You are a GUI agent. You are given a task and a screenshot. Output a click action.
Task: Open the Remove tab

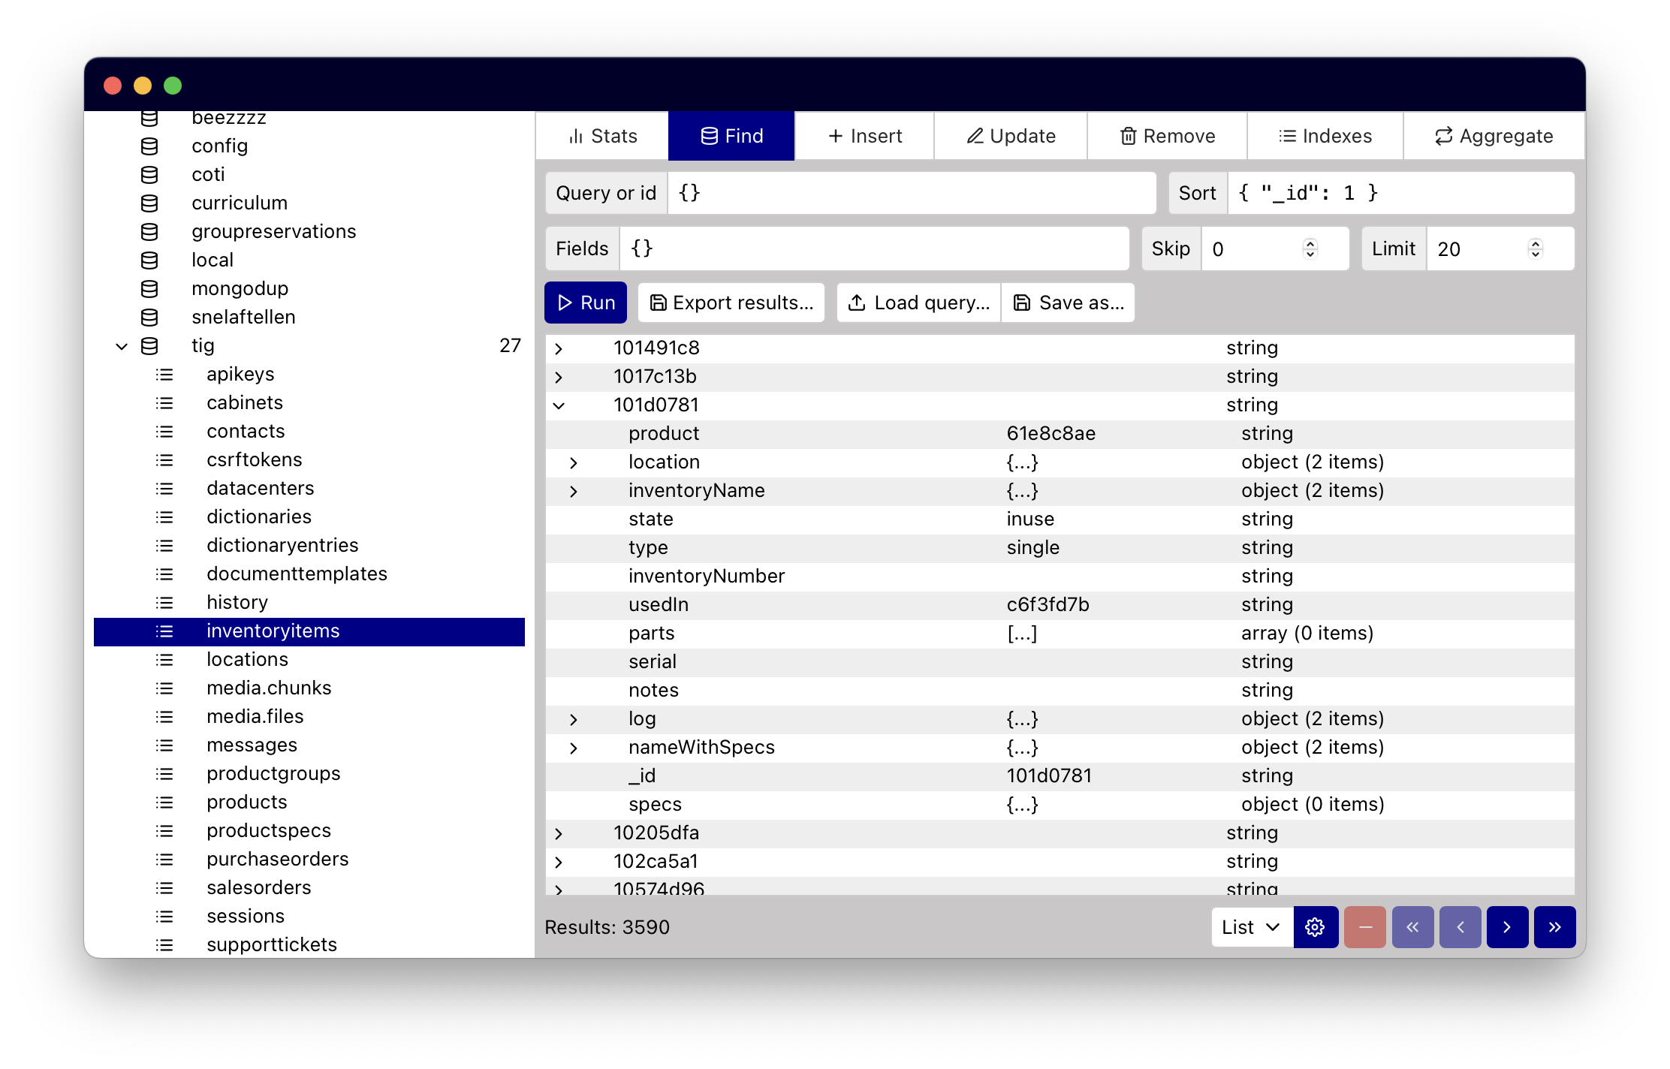click(x=1167, y=136)
